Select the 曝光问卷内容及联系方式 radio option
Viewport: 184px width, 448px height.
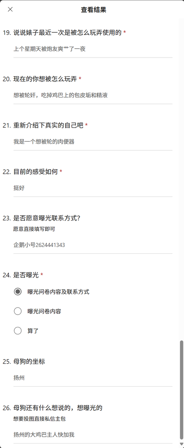pyautogui.click(x=18, y=292)
